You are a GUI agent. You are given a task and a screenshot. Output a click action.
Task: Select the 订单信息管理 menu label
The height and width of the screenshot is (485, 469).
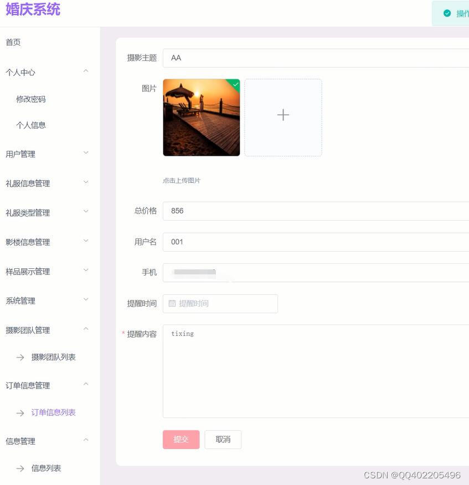tap(28, 386)
